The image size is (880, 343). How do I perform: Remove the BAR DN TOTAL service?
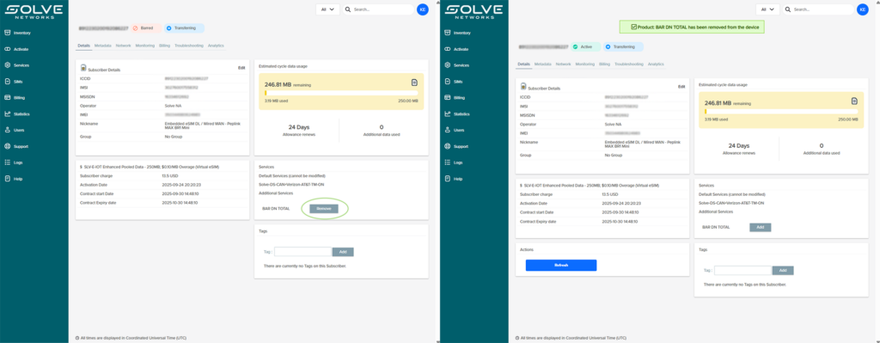324,209
